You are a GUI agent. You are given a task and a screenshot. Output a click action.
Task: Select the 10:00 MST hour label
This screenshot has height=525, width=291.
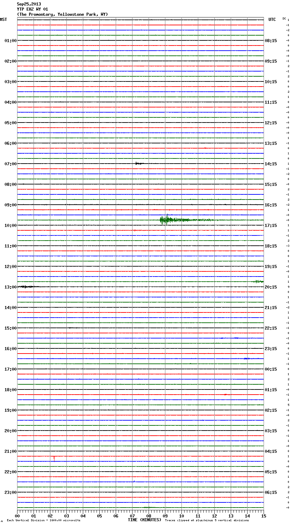11,226
